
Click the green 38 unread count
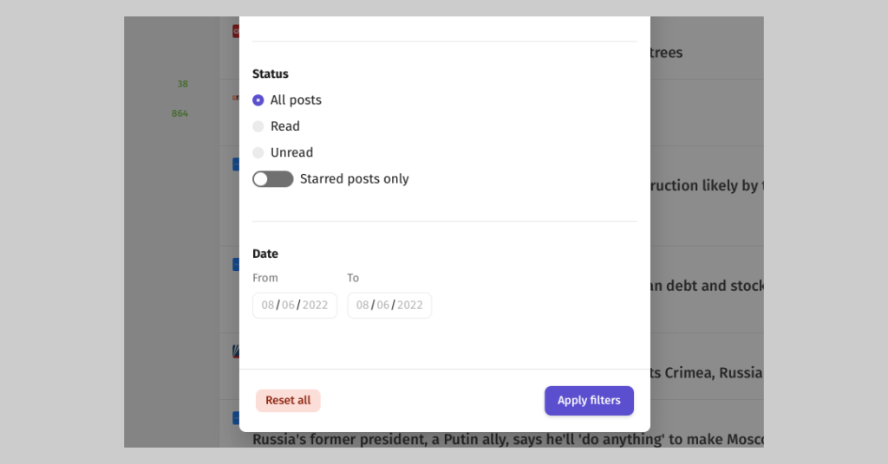182,84
